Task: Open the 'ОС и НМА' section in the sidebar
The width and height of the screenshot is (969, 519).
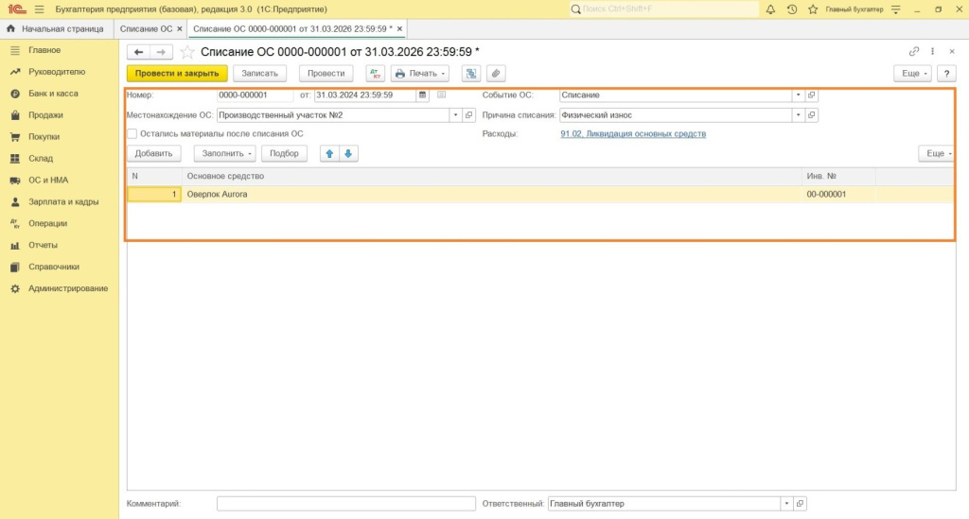Action: [x=47, y=180]
